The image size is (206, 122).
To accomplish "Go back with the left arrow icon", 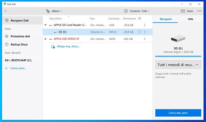I will [6, 11].
